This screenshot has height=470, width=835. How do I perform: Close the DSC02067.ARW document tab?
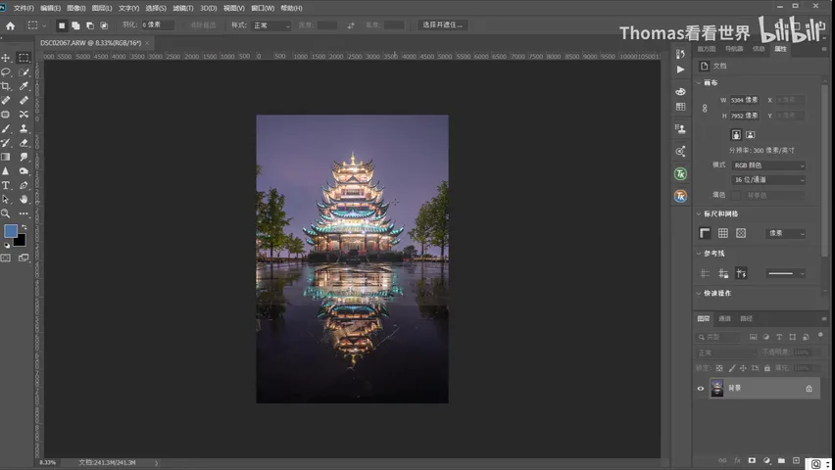click(x=148, y=43)
